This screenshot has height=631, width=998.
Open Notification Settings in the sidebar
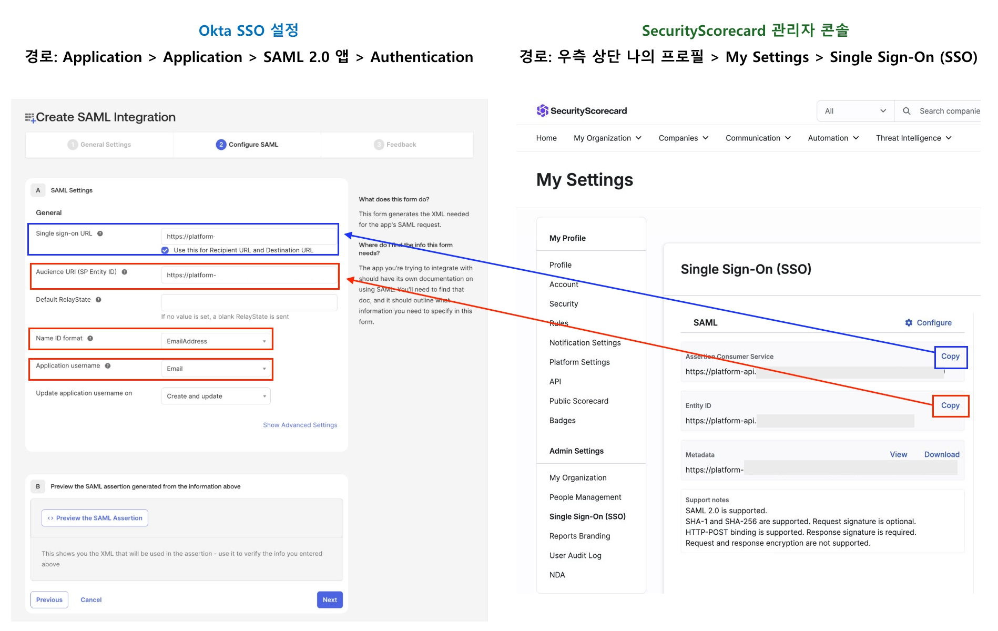(x=585, y=343)
